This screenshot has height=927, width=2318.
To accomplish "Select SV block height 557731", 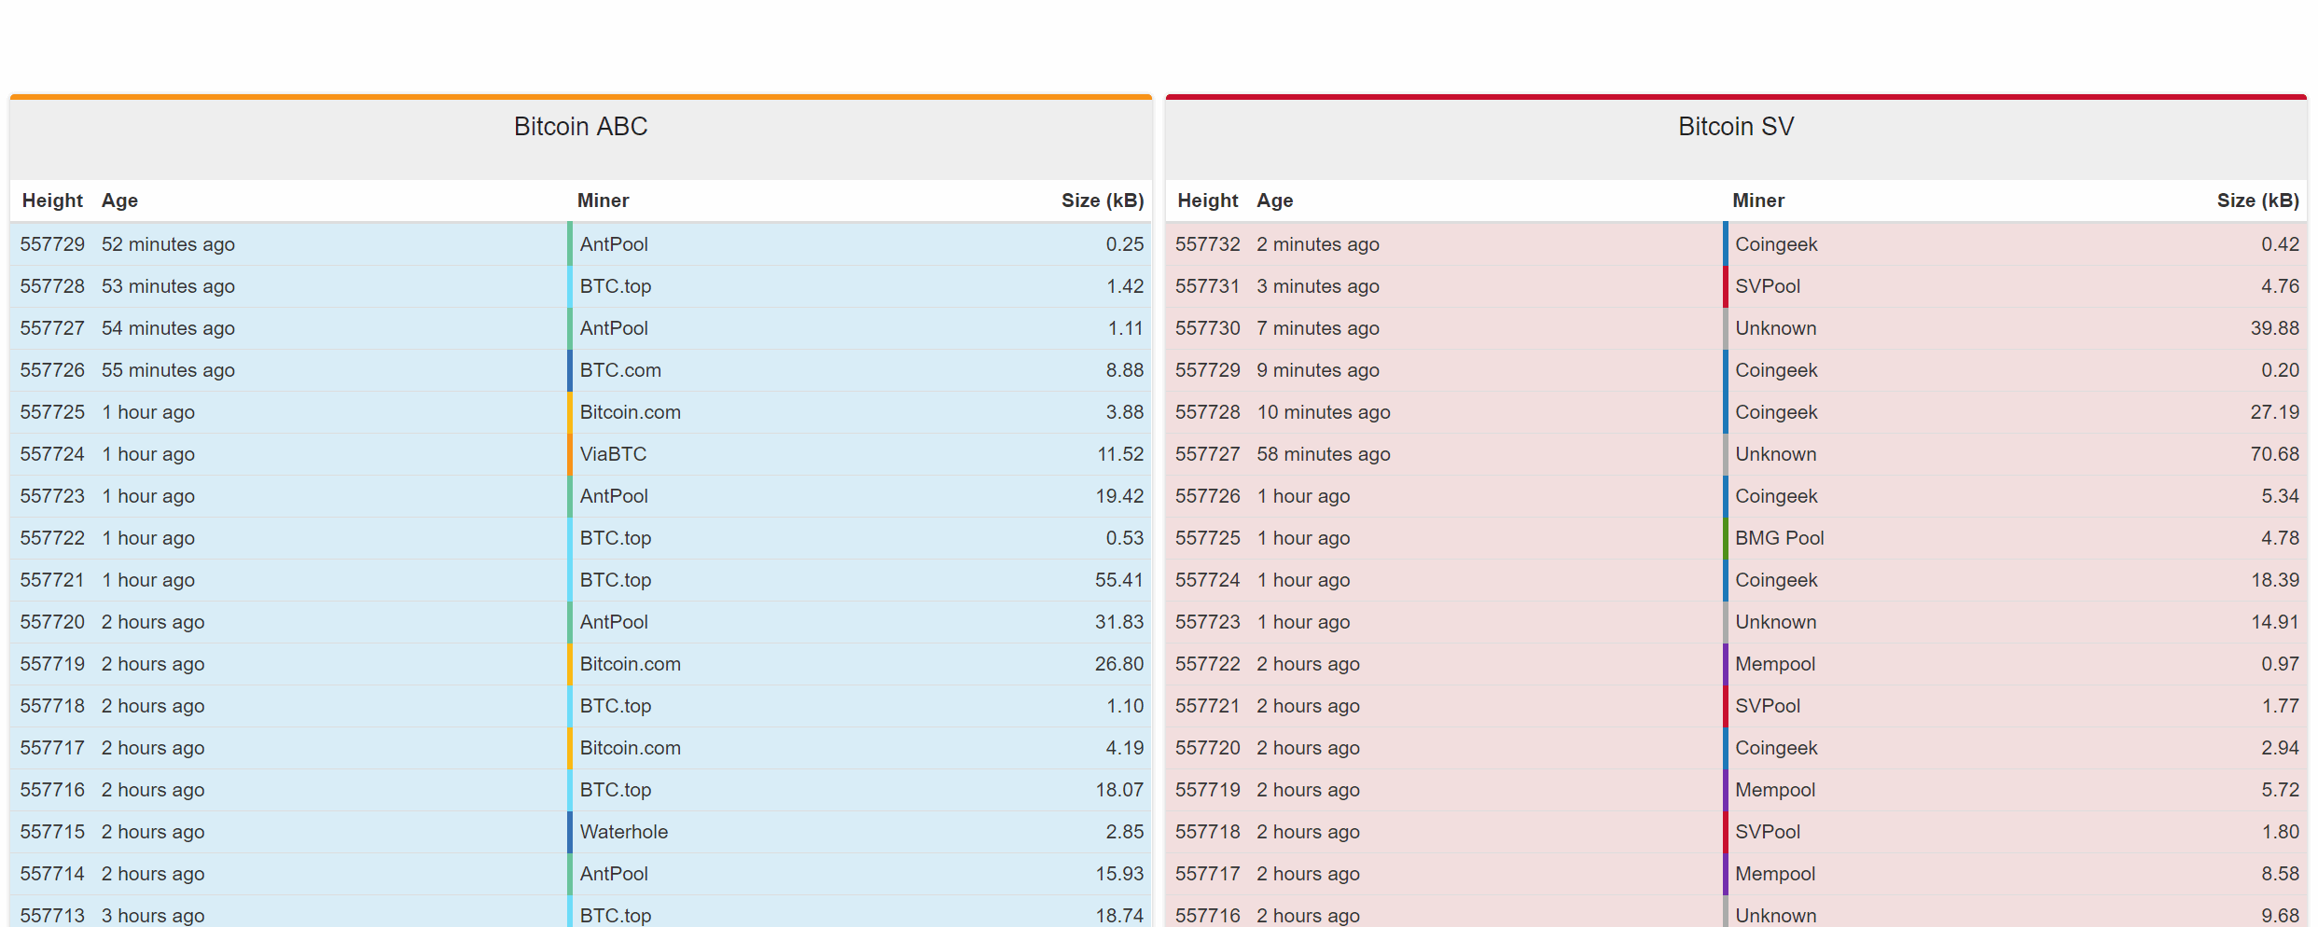I will [x=1207, y=286].
